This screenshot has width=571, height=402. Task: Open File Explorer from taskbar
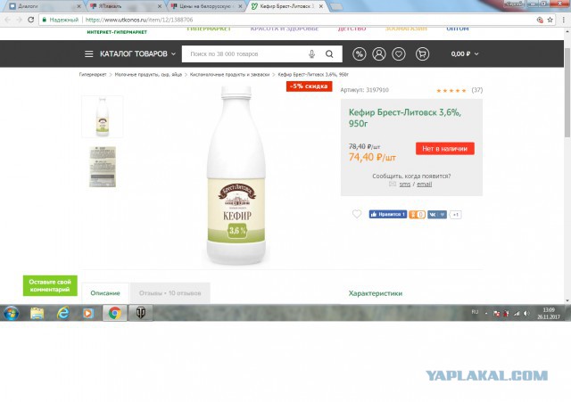37,313
